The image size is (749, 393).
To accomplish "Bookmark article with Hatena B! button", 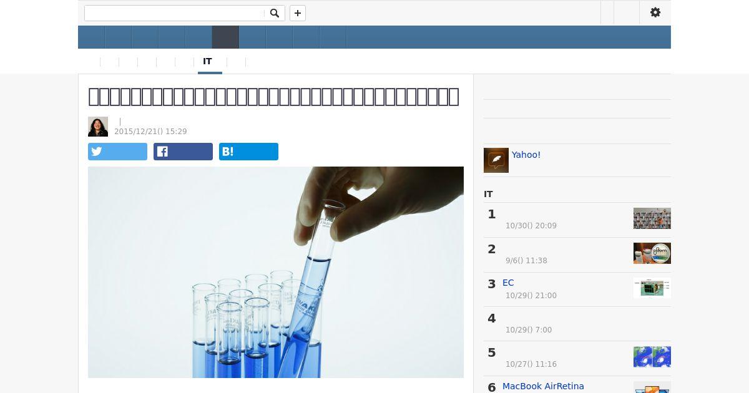I will pyautogui.click(x=248, y=152).
